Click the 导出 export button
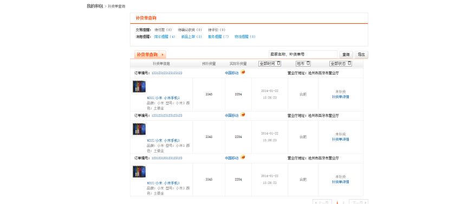The width and height of the screenshot is (455, 204). [361, 55]
